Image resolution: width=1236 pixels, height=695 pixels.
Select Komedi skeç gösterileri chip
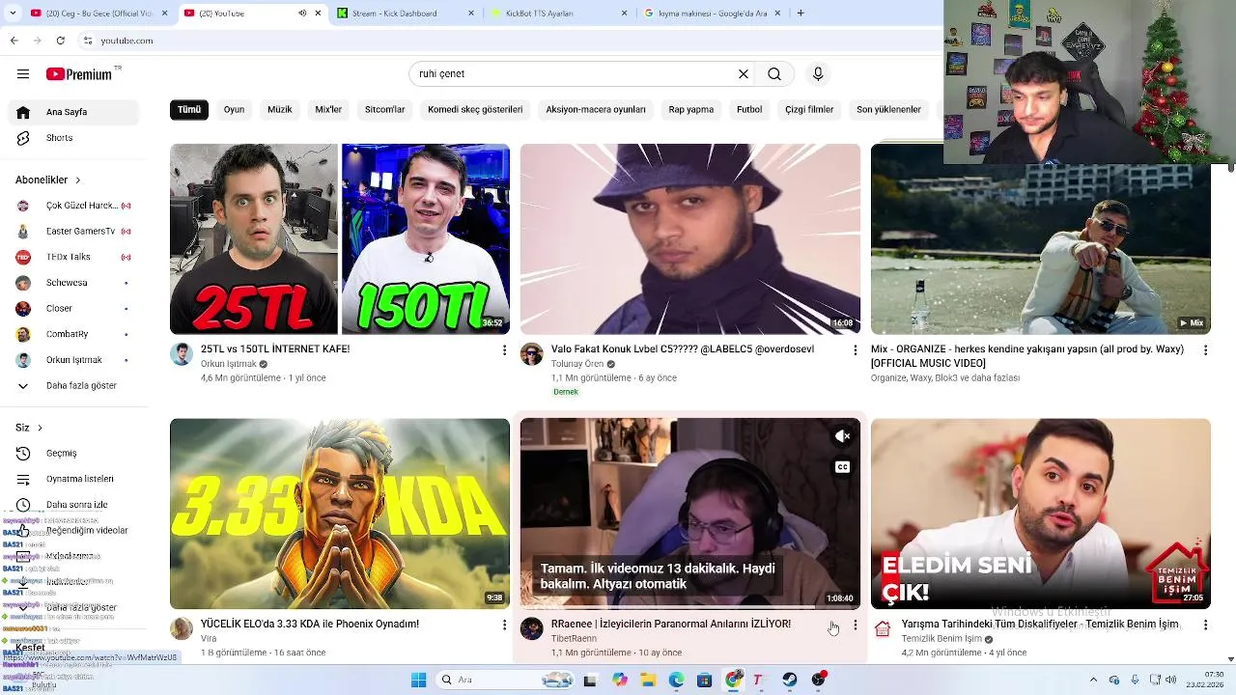pyautogui.click(x=475, y=110)
